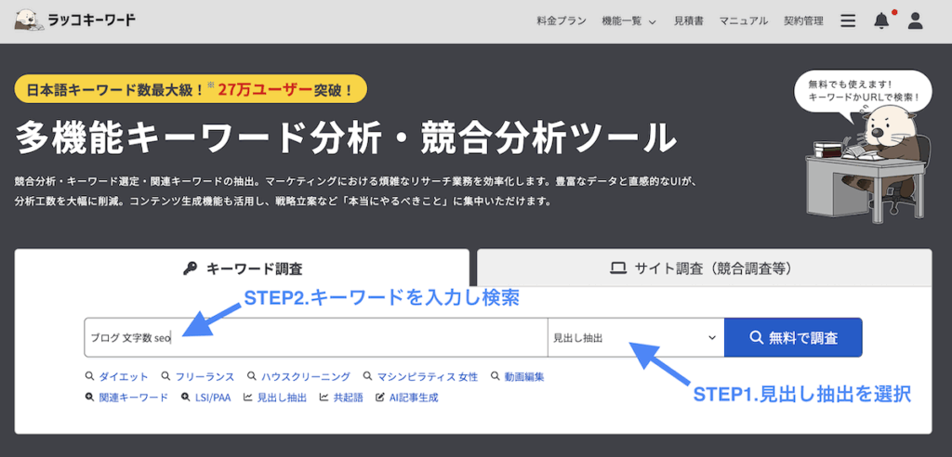Click the keyword search input field

tap(316, 337)
